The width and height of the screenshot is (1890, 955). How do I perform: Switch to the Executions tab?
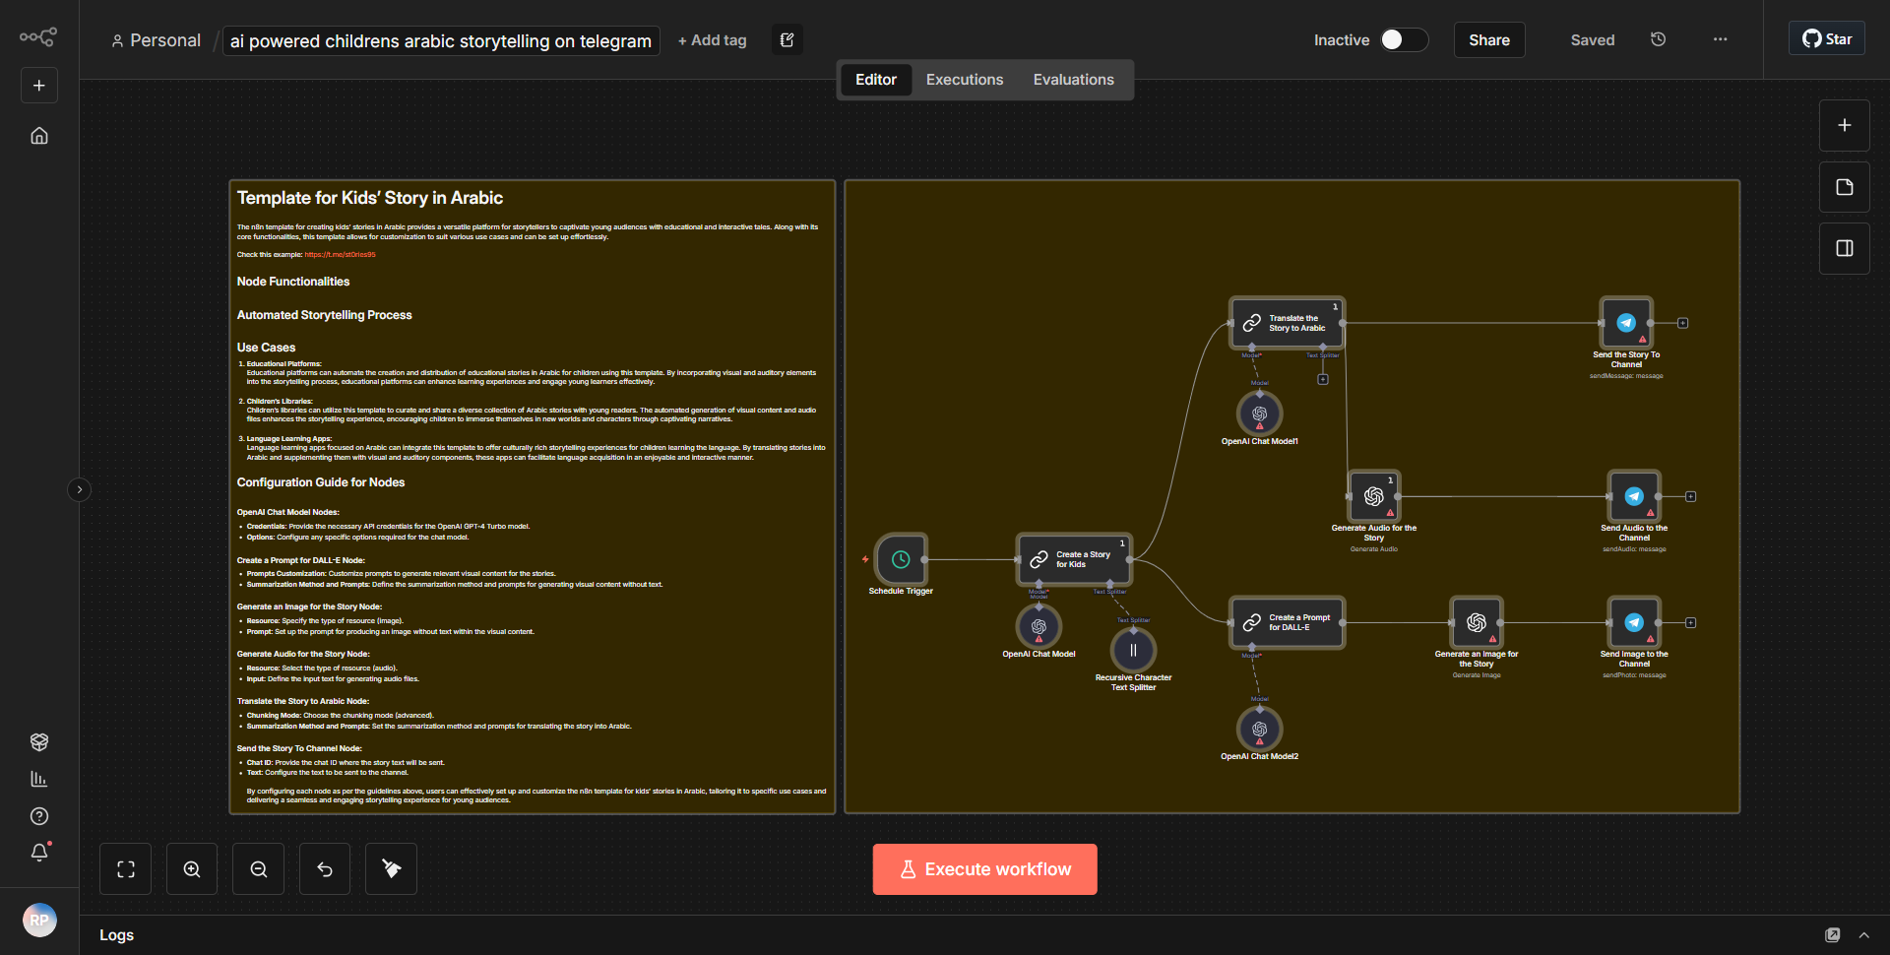point(965,80)
